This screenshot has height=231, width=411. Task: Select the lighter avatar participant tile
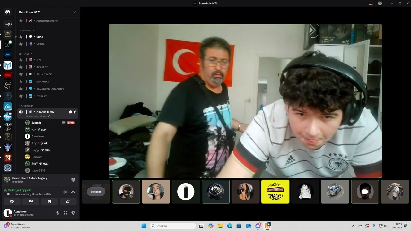(x=186, y=192)
